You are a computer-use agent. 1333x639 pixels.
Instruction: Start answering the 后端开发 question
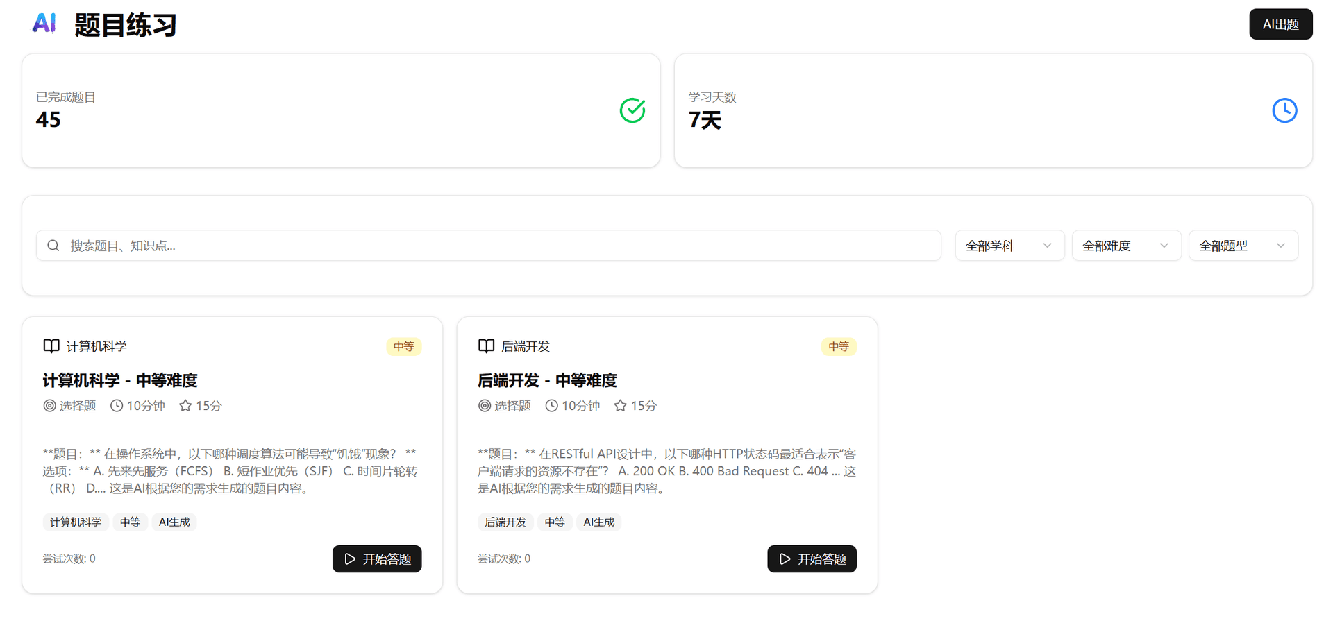(812, 559)
